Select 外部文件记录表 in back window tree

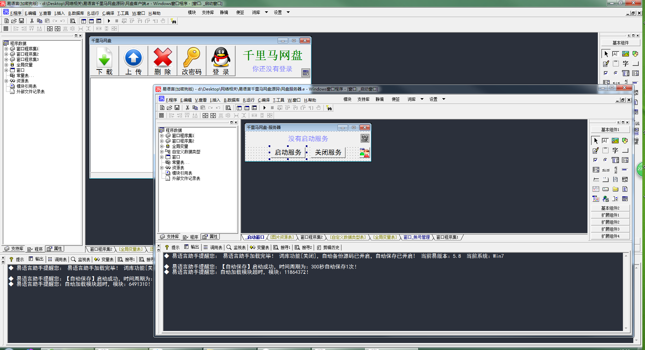pyautogui.click(x=30, y=92)
